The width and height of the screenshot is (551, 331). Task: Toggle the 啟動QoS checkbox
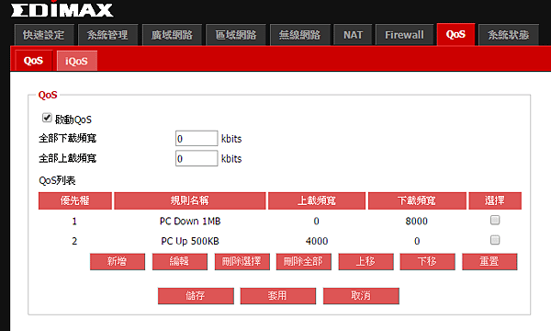pyautogui.click(x=47, y=118)
